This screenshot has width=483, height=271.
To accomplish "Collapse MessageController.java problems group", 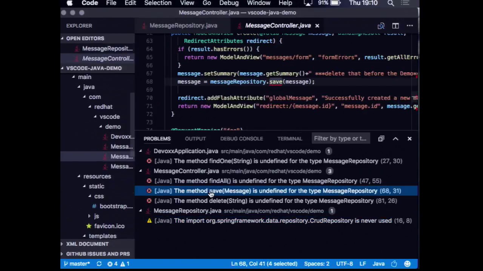I will click(140, 171).
